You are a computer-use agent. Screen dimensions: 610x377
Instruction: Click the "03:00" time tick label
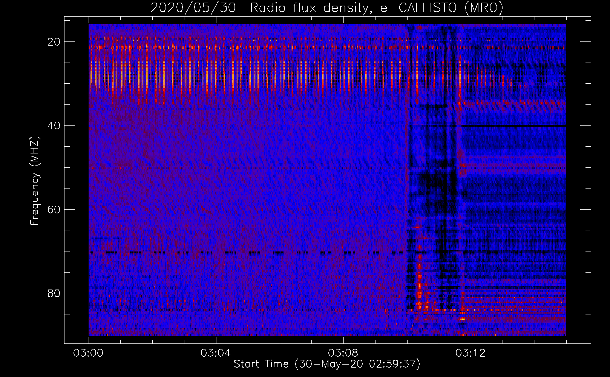pyautogui.click(x=89, y=353)
